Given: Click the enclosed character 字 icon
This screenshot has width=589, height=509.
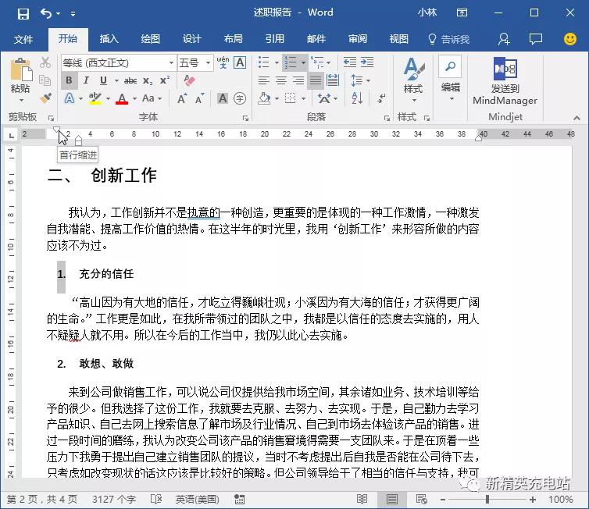Looking at the screenshot, I should coord(240,98).
